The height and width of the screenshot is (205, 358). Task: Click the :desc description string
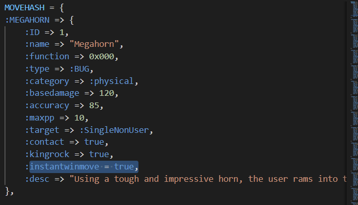(208, 179)
